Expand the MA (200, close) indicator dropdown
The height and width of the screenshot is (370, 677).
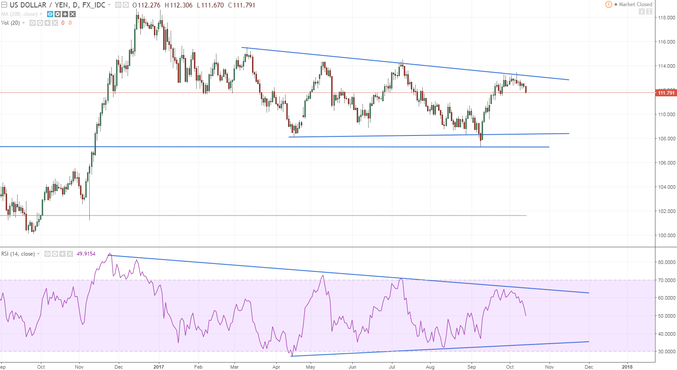[x=41, y=14]
